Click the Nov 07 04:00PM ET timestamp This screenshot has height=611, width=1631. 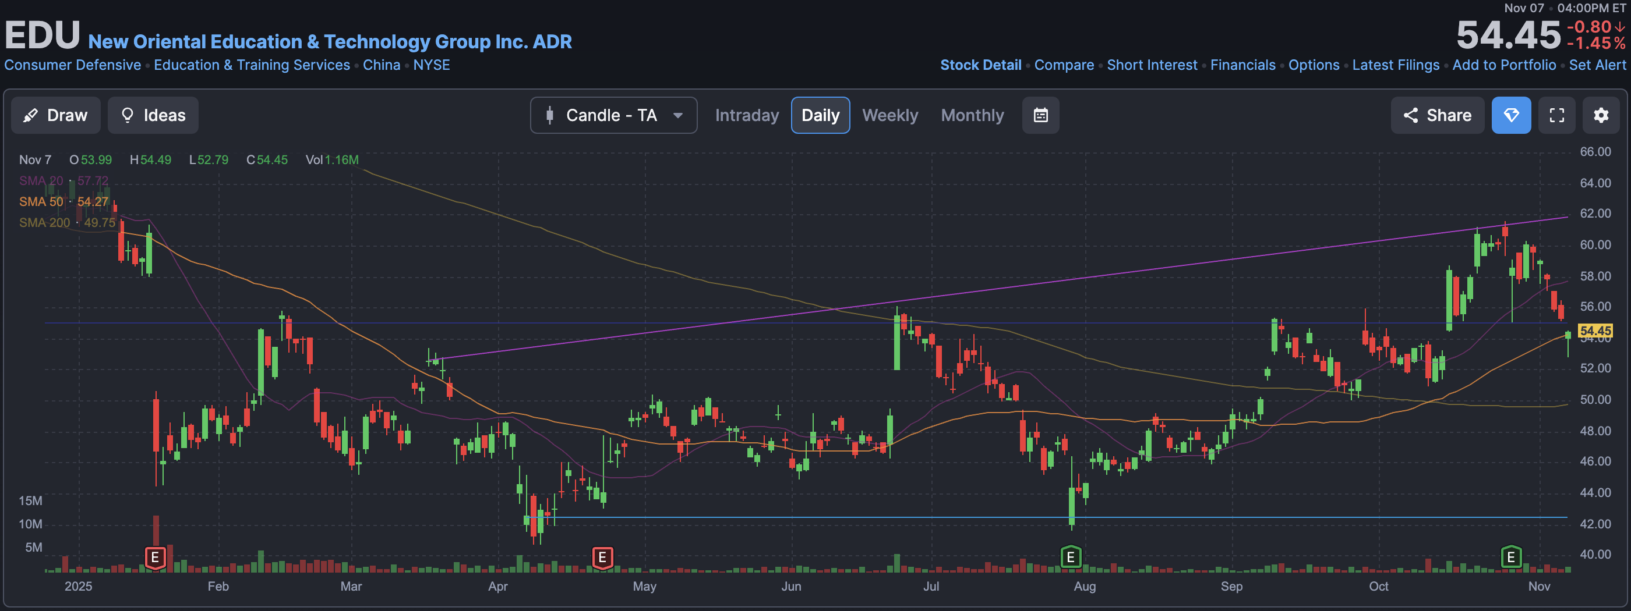[1565, 8]
